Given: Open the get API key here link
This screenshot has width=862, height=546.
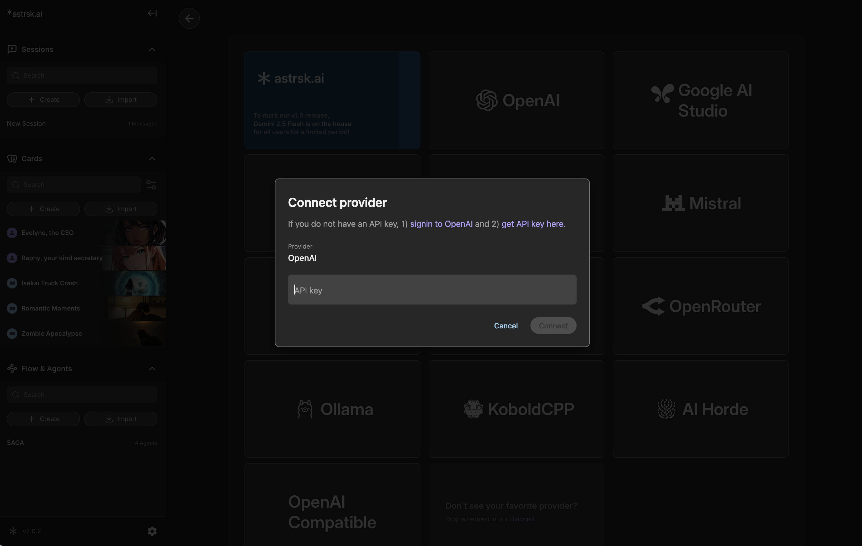Looking at the screenshot, I should point(532,224).
